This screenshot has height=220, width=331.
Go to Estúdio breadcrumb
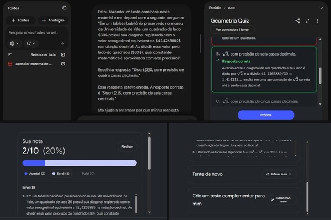(x=215, y=8)
